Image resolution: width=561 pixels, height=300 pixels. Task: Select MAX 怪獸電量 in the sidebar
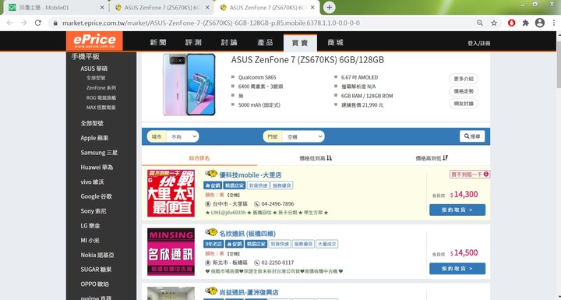[x=101, y=108]
